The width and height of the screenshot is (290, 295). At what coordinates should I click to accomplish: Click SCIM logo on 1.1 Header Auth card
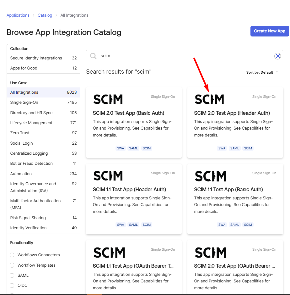(108, 176)
